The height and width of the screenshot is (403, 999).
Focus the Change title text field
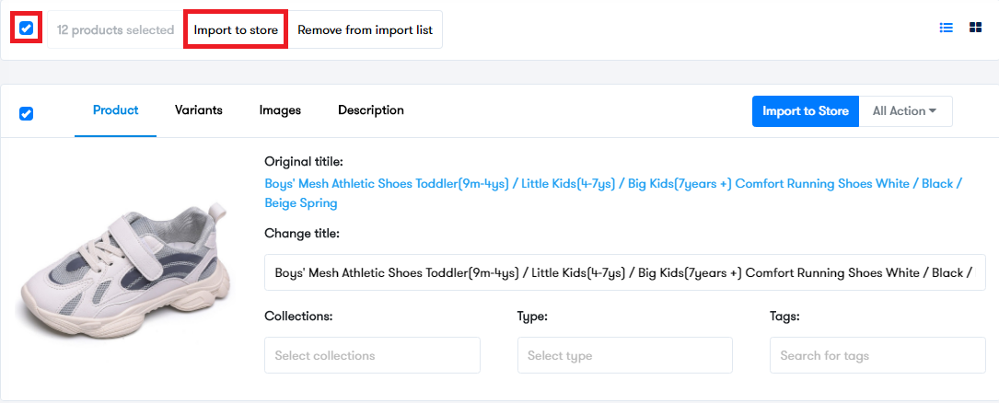(x=624, y=272)
